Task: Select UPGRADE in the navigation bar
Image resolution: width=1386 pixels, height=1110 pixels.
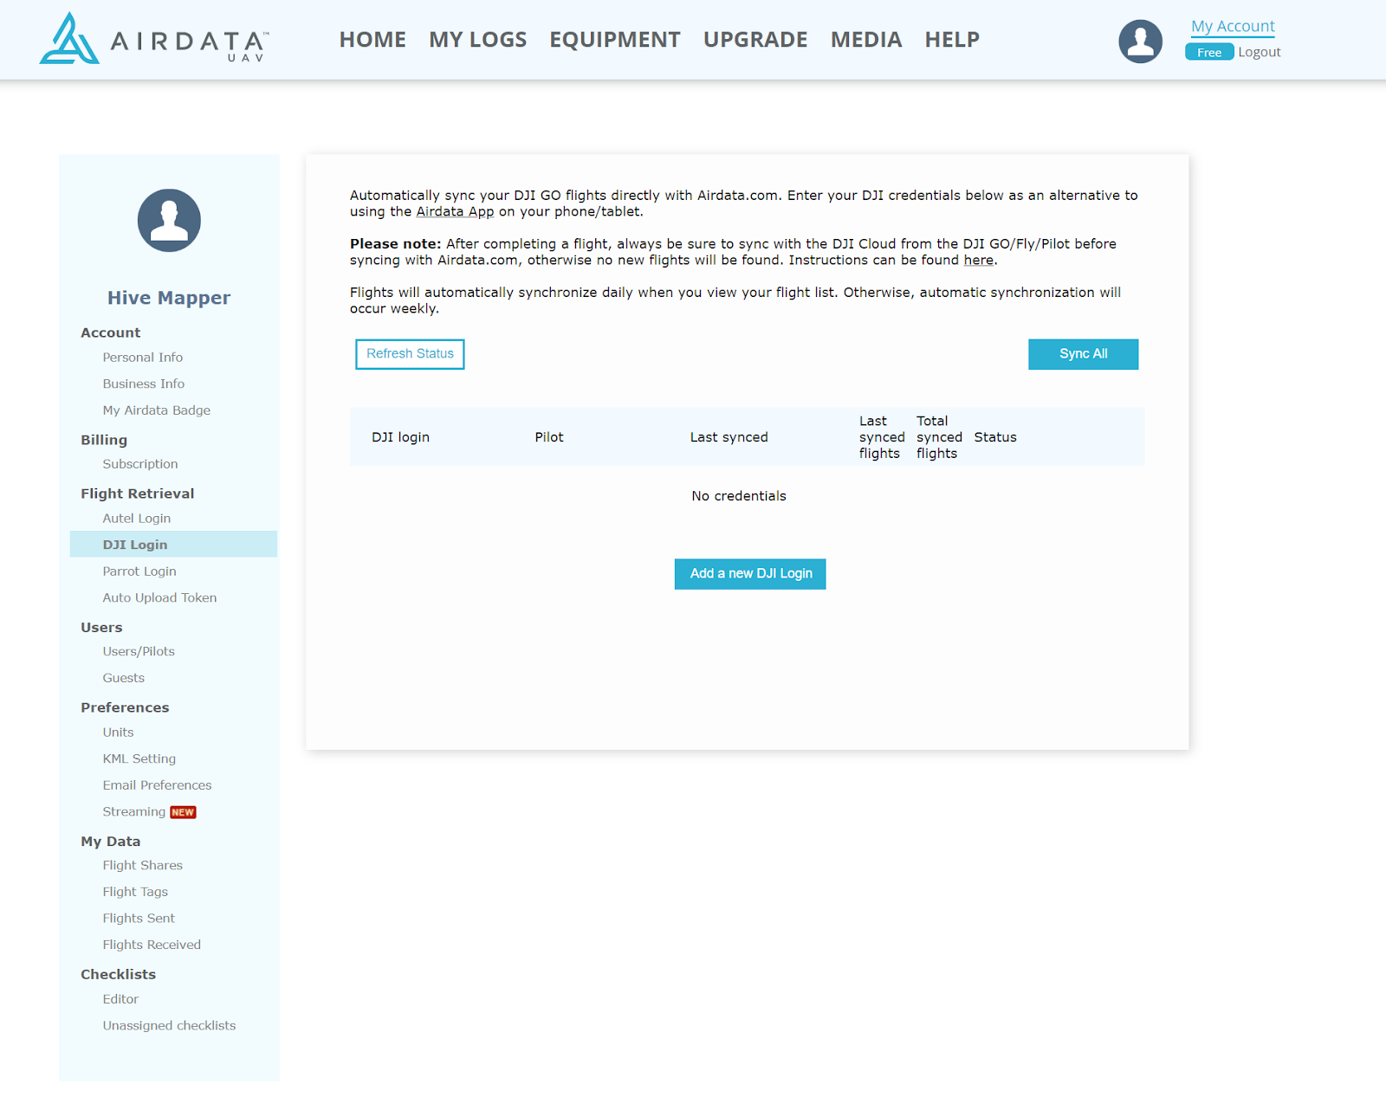Action: coord(755,40)
